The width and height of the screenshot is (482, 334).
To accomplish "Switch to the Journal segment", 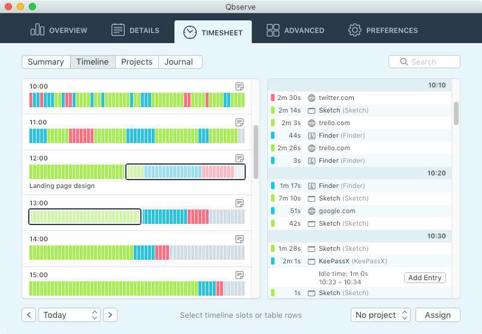I will (180, 62).
